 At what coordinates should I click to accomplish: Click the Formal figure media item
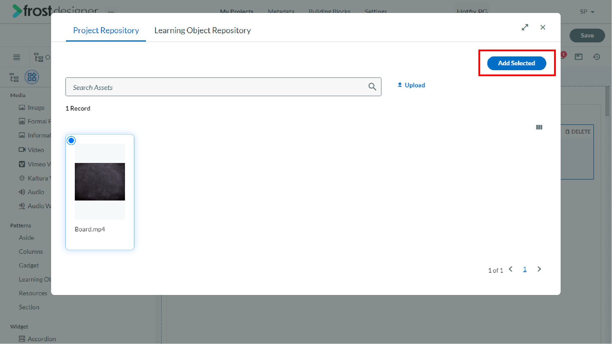35,121
